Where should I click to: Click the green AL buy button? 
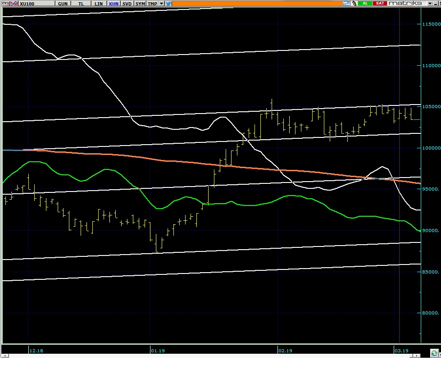click(x=365, y=3)
